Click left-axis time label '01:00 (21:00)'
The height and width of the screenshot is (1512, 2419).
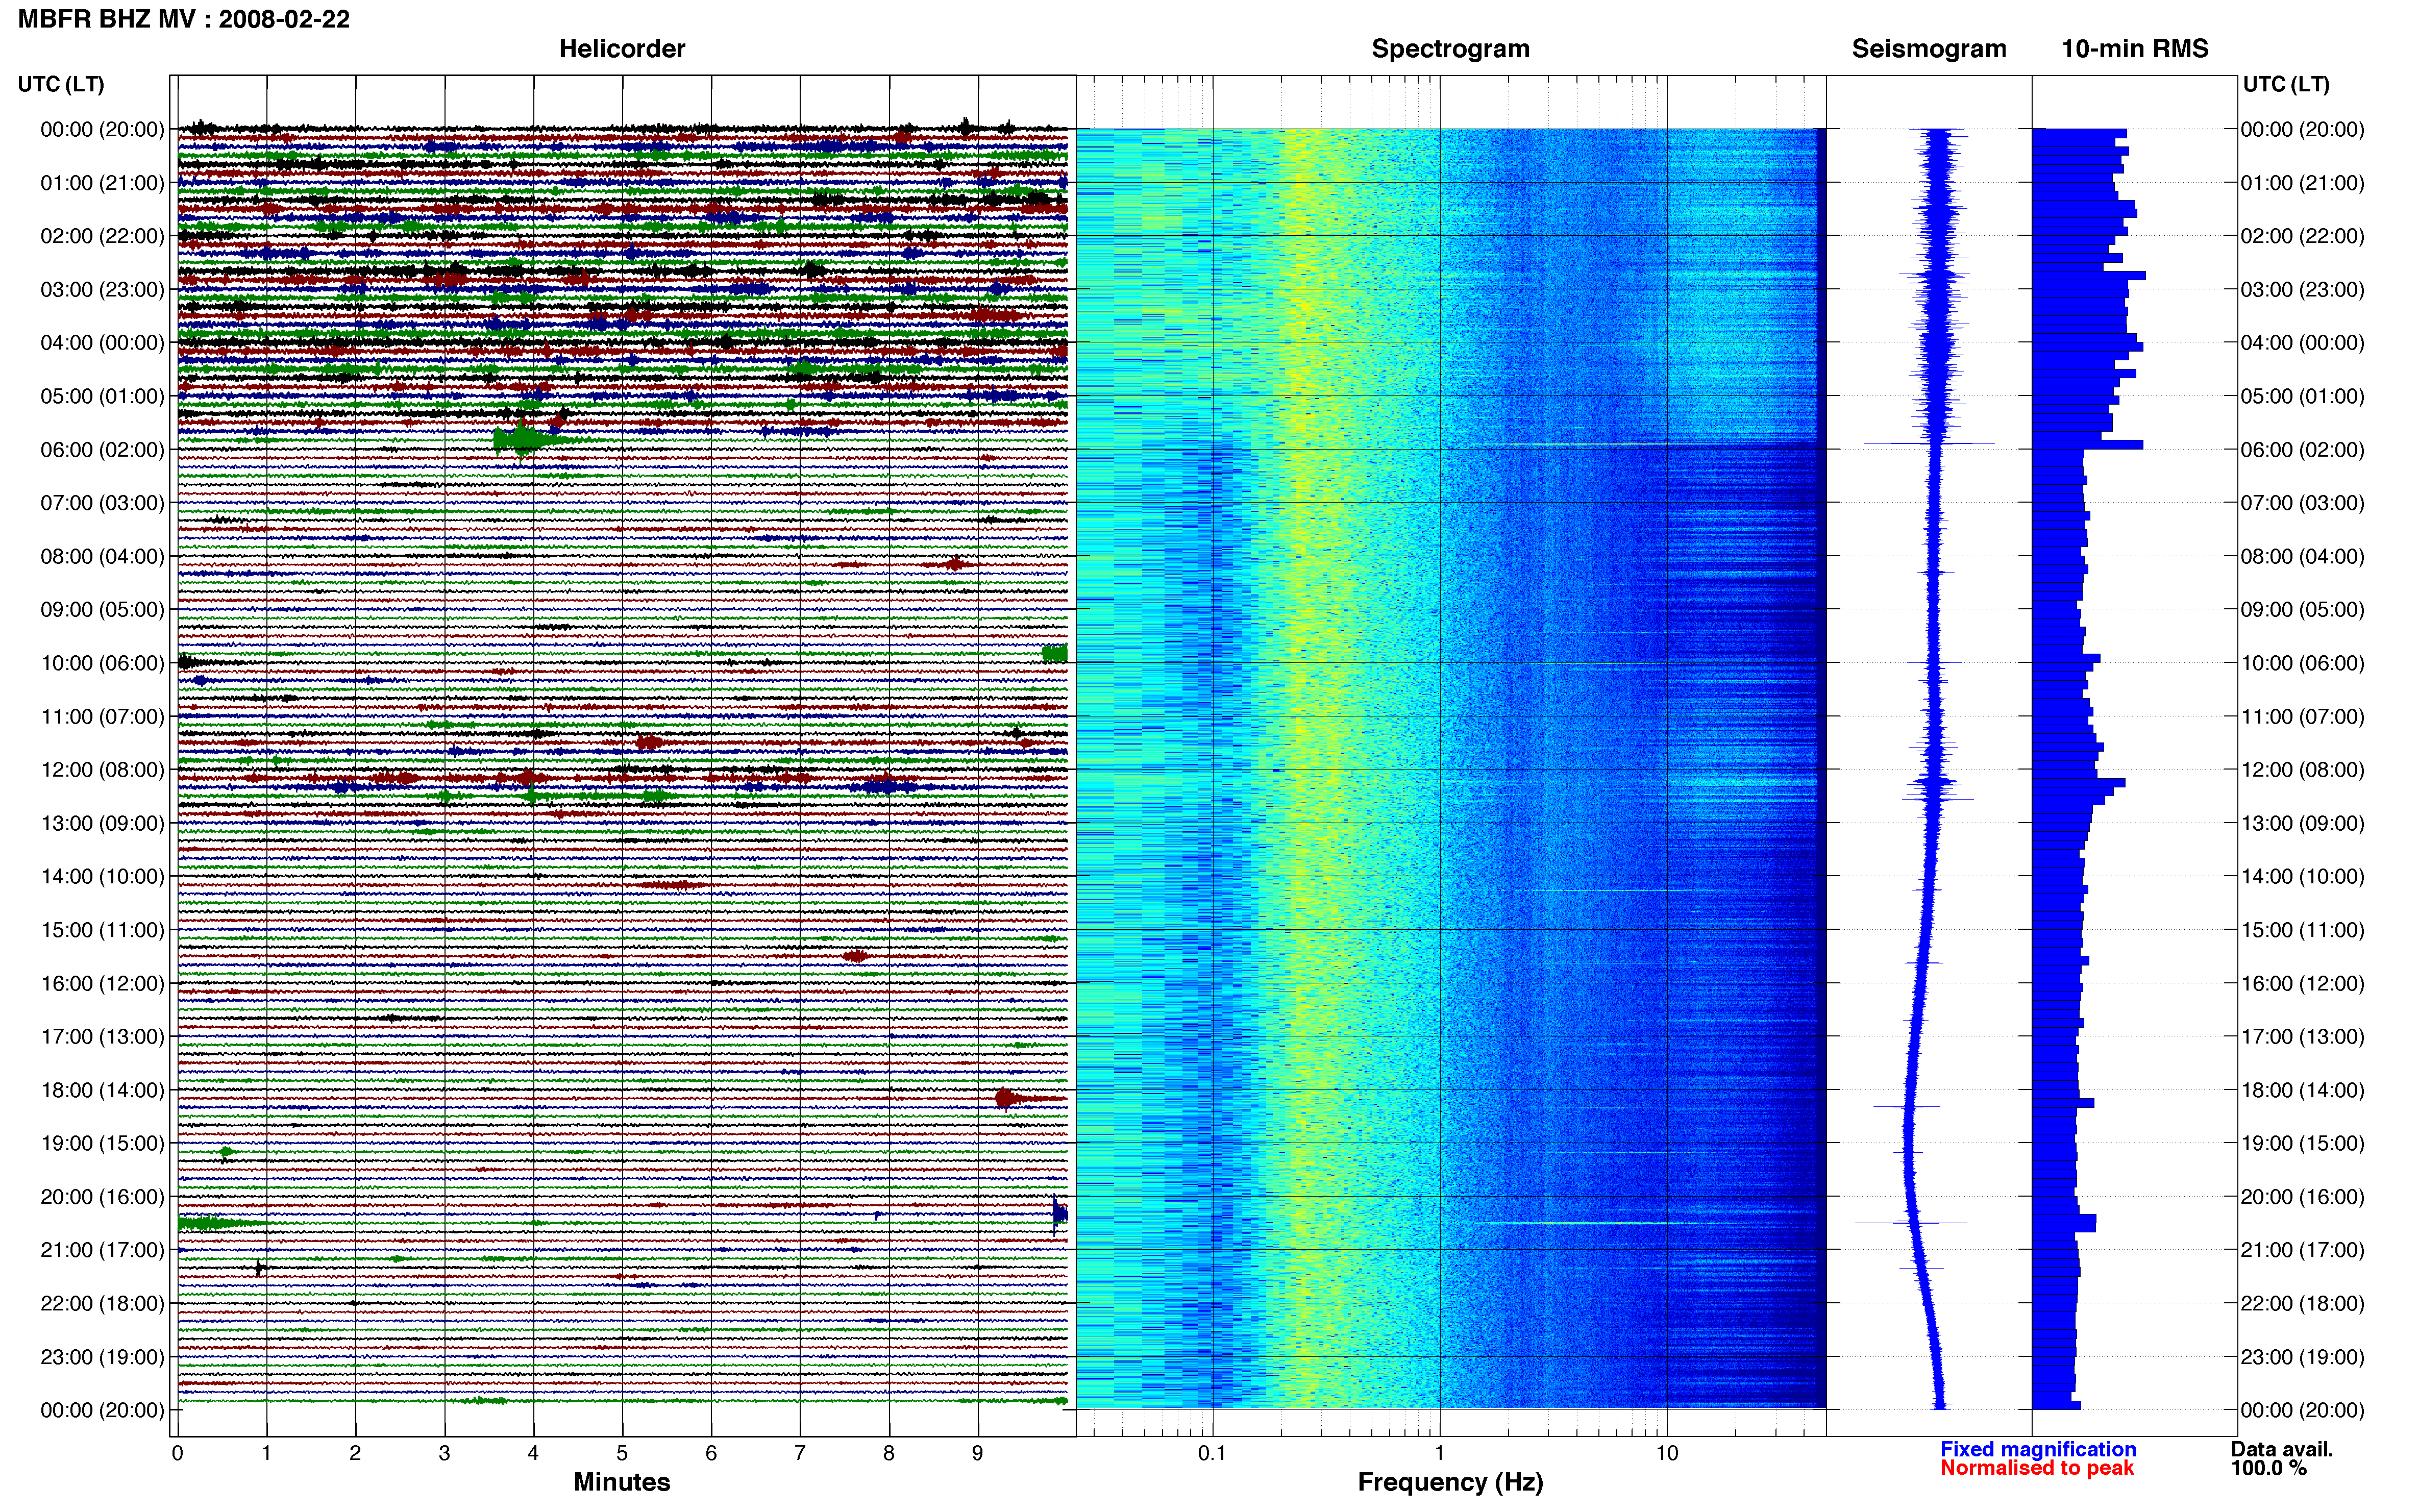pyautogui.click(x=102, y=183)
